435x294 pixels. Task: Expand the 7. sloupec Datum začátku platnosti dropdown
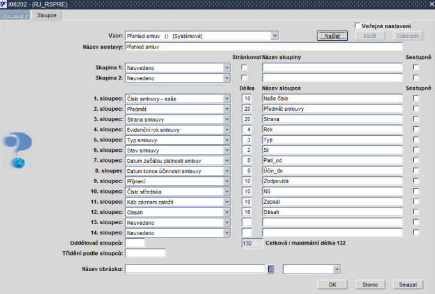(226, 161)
